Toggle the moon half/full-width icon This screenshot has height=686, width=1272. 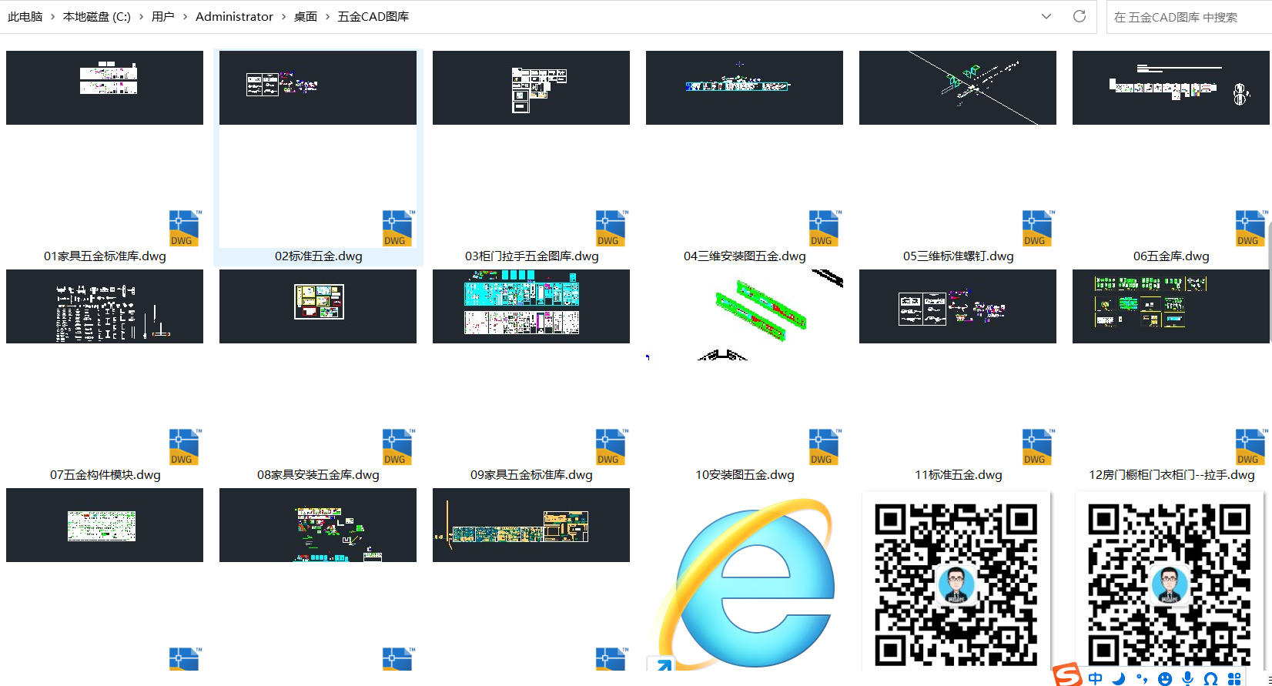pos(1119,678)
